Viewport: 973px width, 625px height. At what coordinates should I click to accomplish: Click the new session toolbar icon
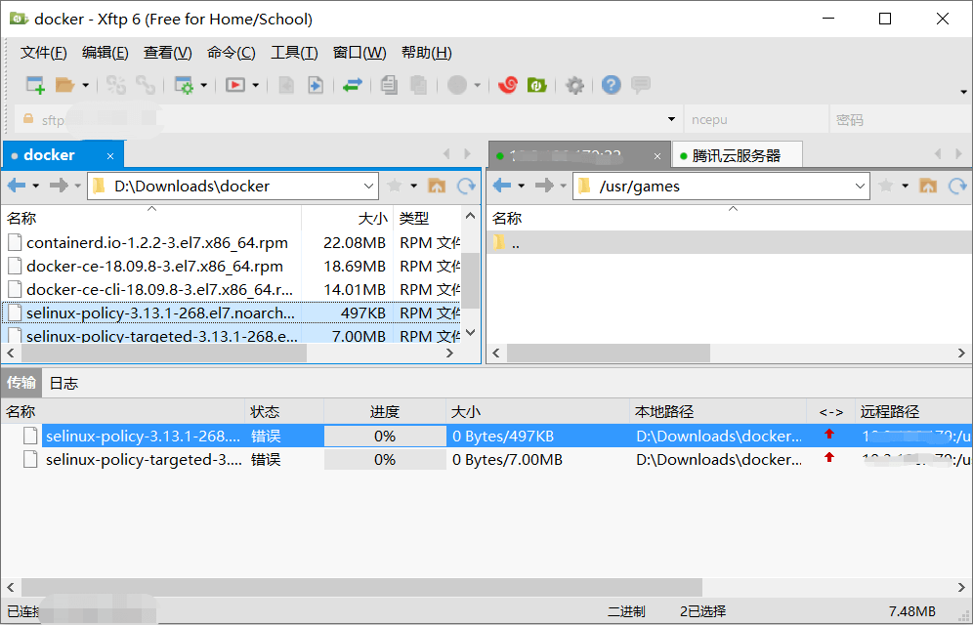pyautogui.click(x=35, y=85)
